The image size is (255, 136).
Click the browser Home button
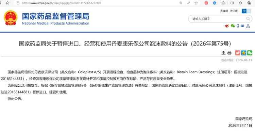click(7, 3)
